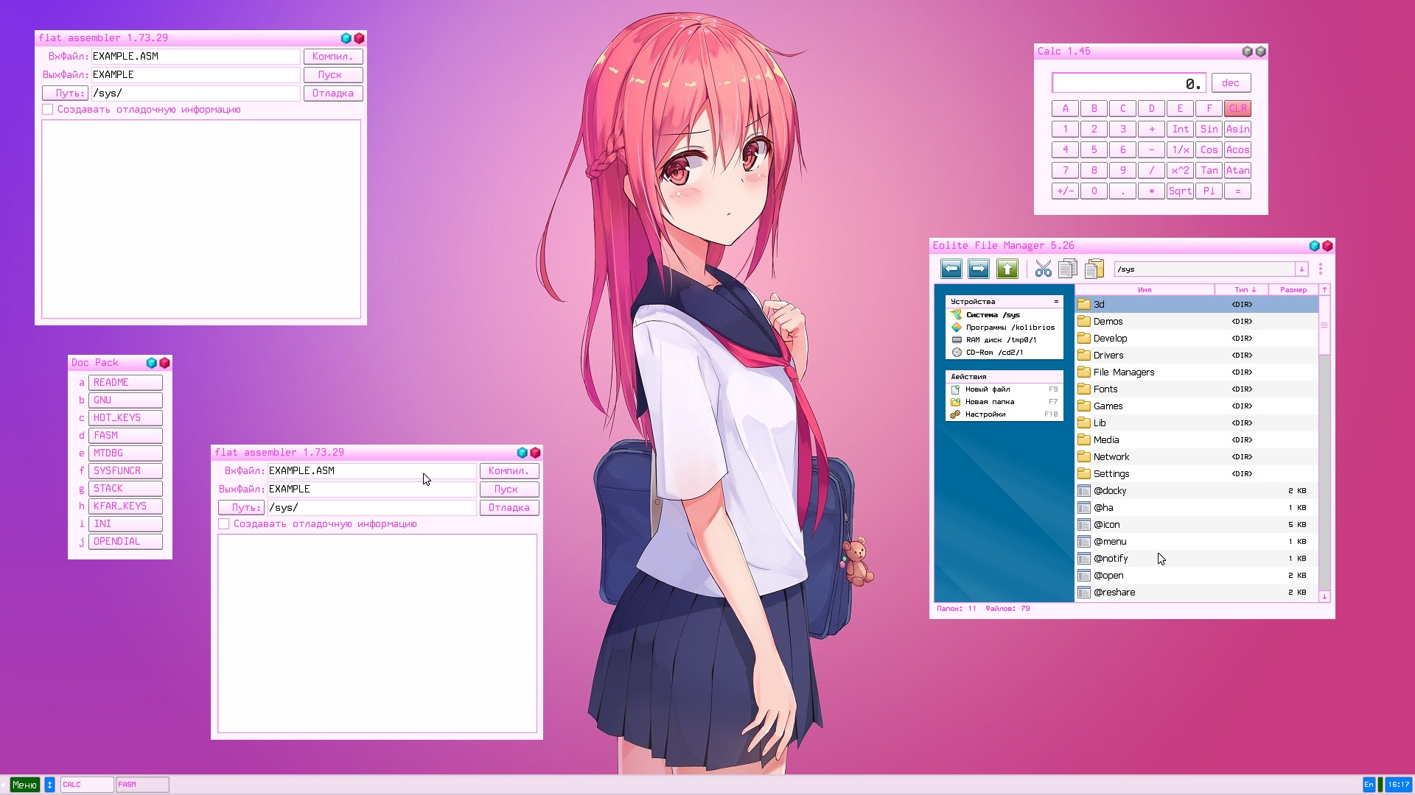Click the Copy icon in Eolite toolbar

click(x=1068, y=269)
